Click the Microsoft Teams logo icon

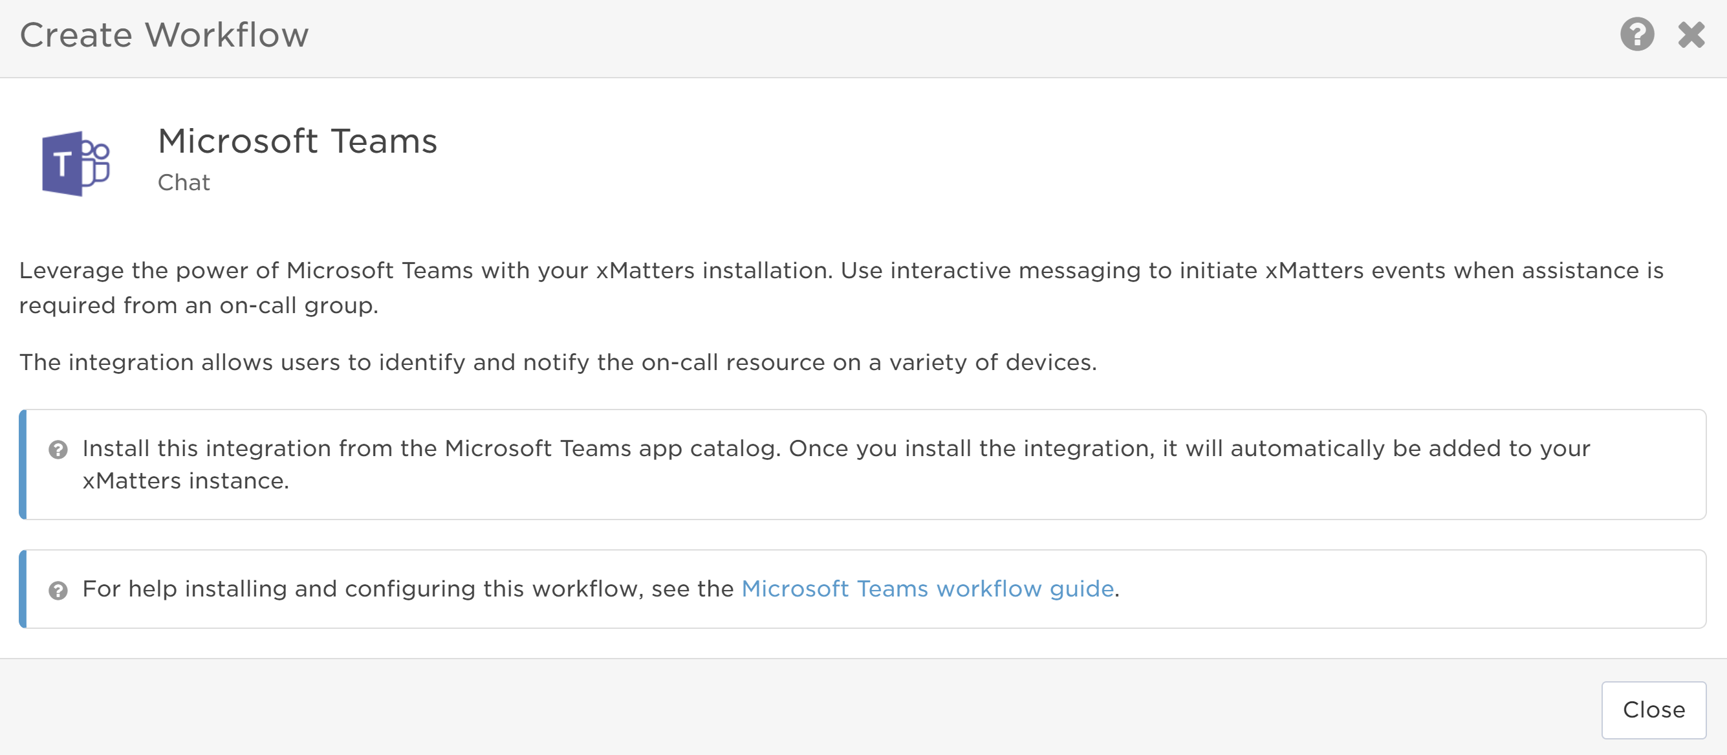tap(76, 163)
